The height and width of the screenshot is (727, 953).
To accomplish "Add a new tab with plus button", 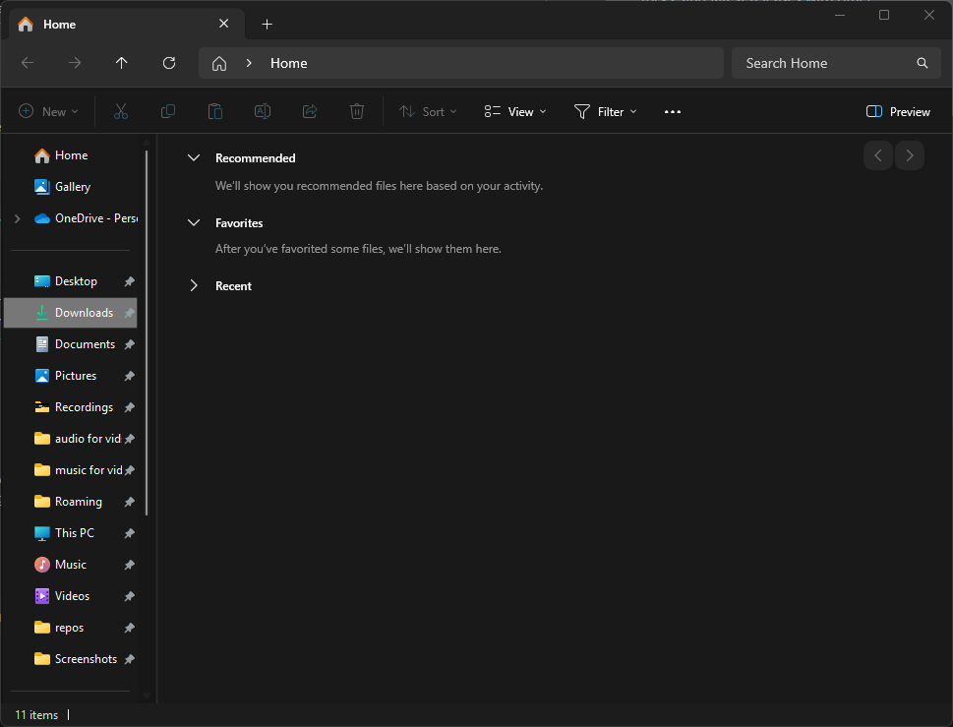I will (x=267, y=25).
